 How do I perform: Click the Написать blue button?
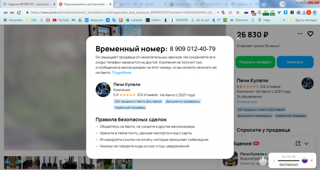click(295, 62)
